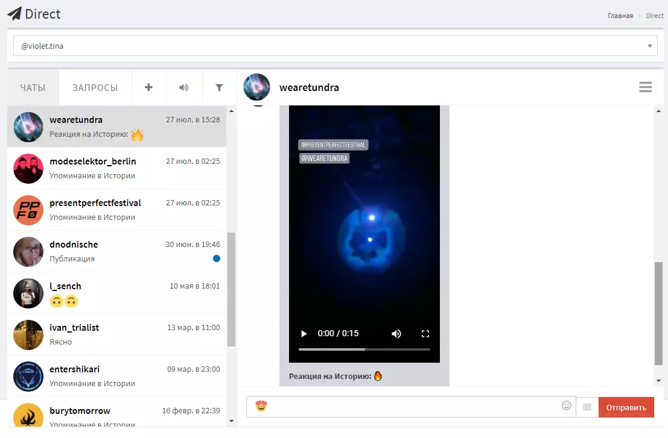Viewport: 668px width, 438px height.
Task: Click the Direct breadcrumb link
Action: pos(654,16)
